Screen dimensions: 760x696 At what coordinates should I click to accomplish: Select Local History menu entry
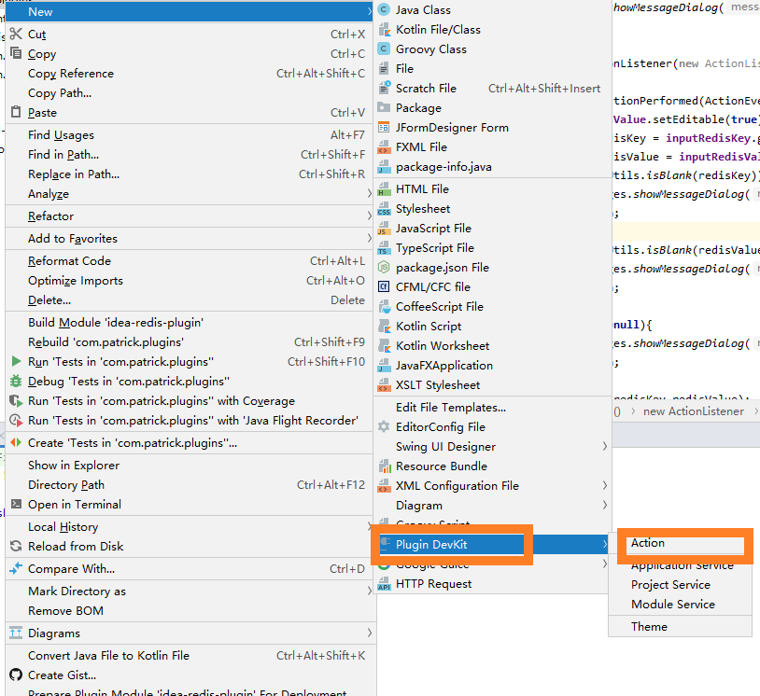(x=189, y=526)
